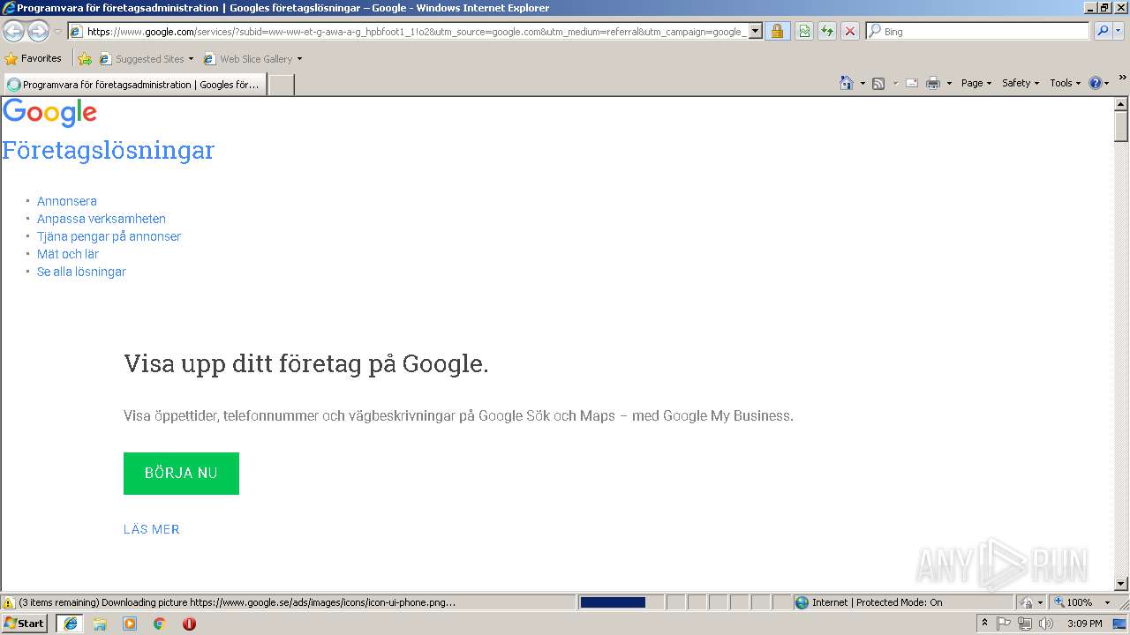Click the Read Mail icon

click(912, 83)
